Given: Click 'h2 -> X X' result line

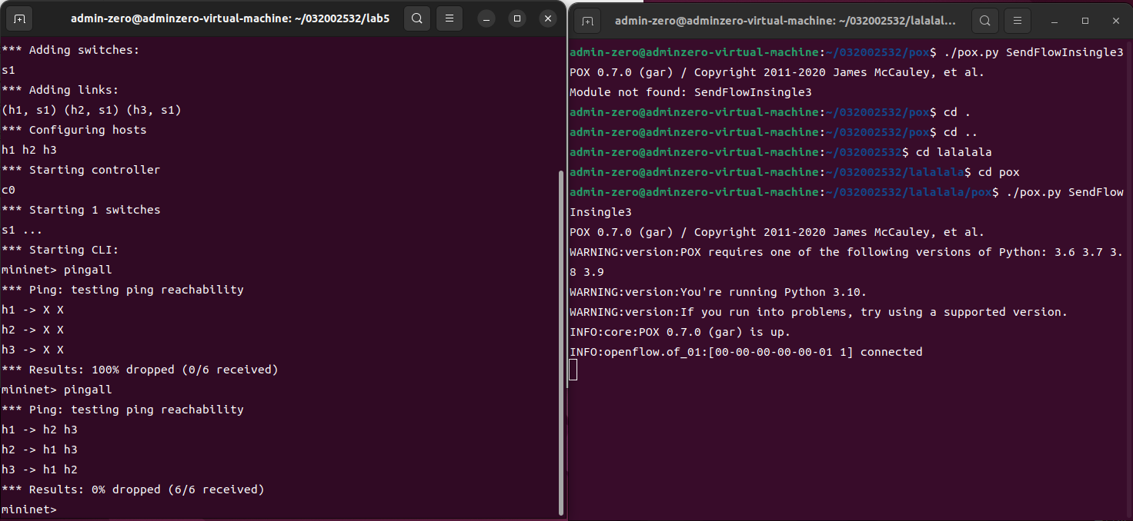Looking at the screenshot, I should point(32,330).
